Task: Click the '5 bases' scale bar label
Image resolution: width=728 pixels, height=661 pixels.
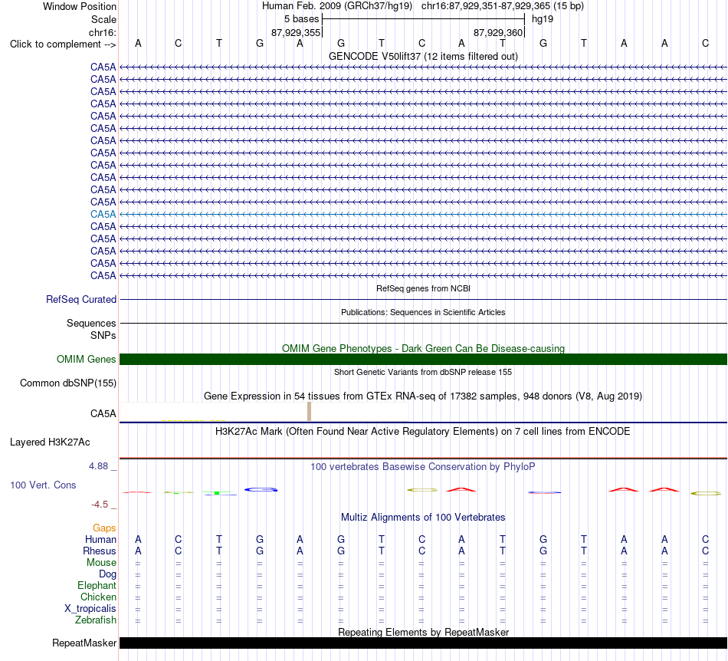Action: point(302,19)
